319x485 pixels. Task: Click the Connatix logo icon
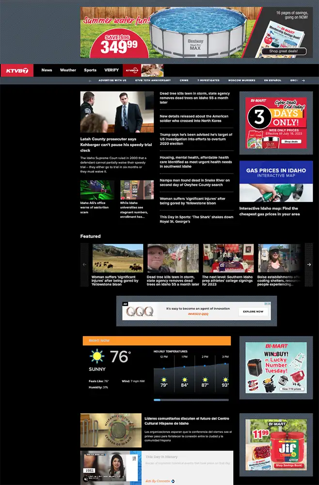coord(173,481)
